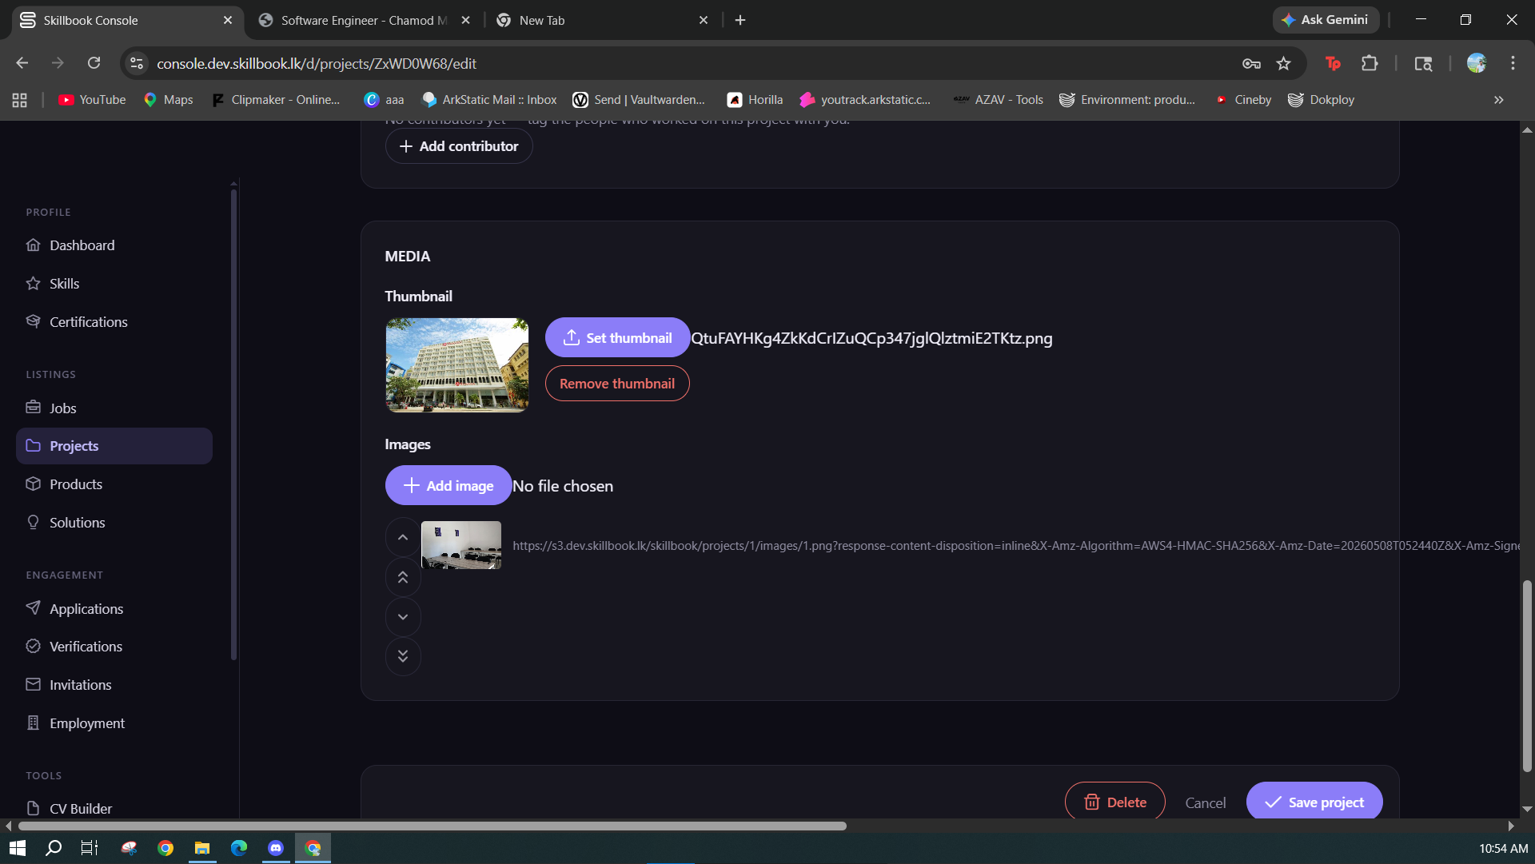Open Windows taskbar search

click(x=54, y=848)
